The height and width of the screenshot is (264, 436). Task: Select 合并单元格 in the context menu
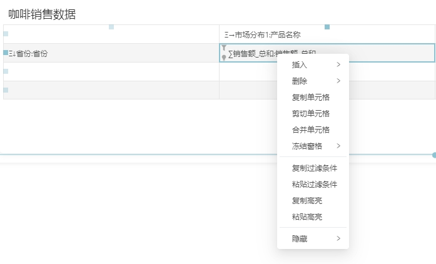311,129
